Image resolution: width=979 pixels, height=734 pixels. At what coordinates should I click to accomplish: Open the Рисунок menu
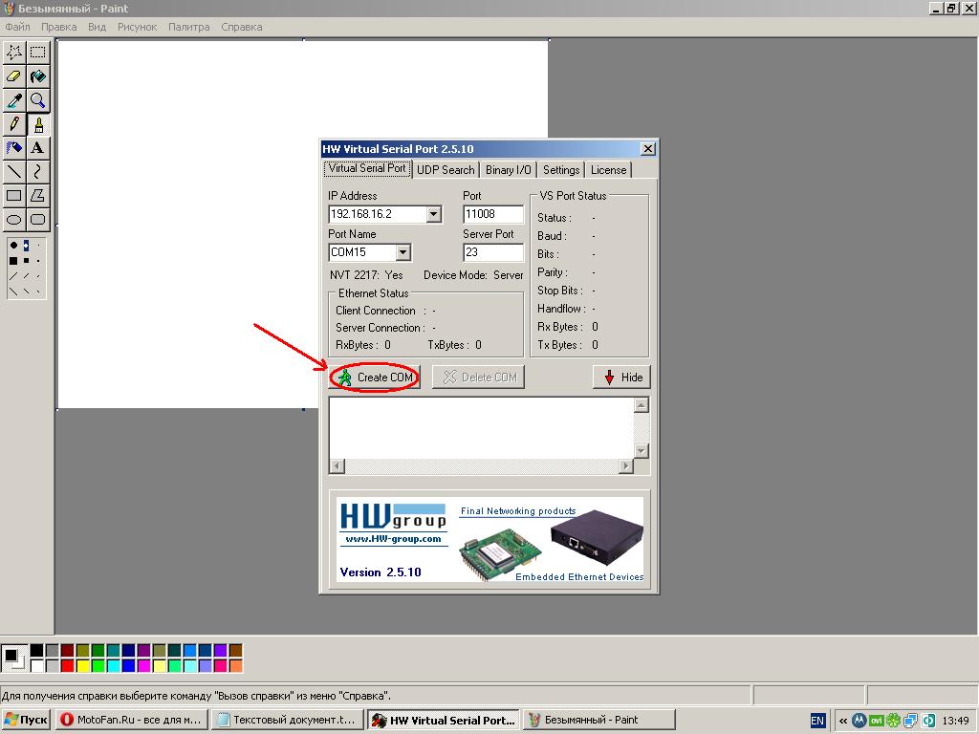(x=138, y=27)
